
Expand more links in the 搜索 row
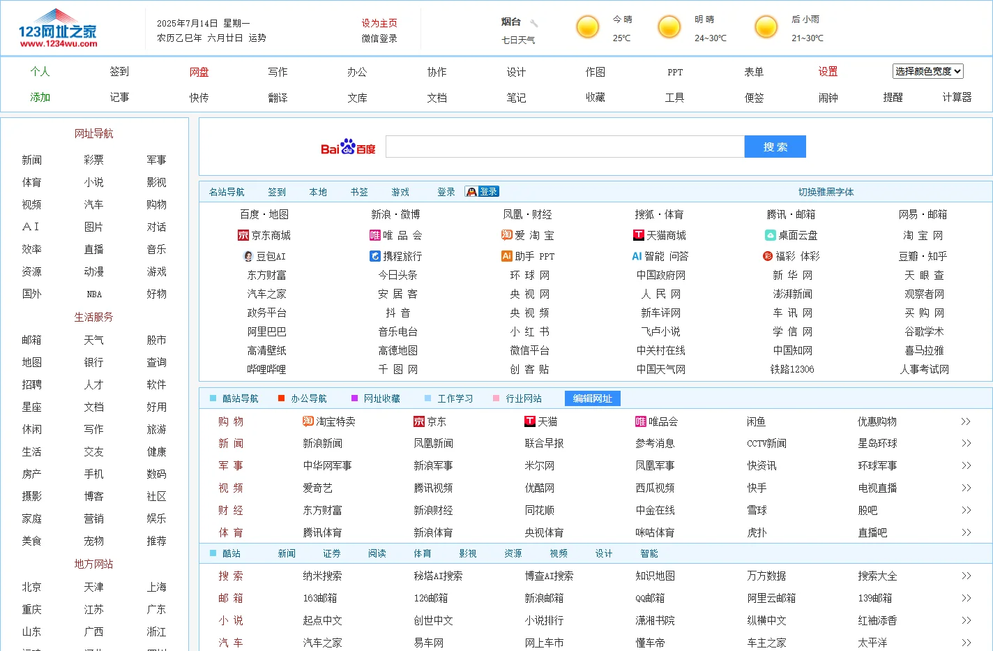(966, 576)
